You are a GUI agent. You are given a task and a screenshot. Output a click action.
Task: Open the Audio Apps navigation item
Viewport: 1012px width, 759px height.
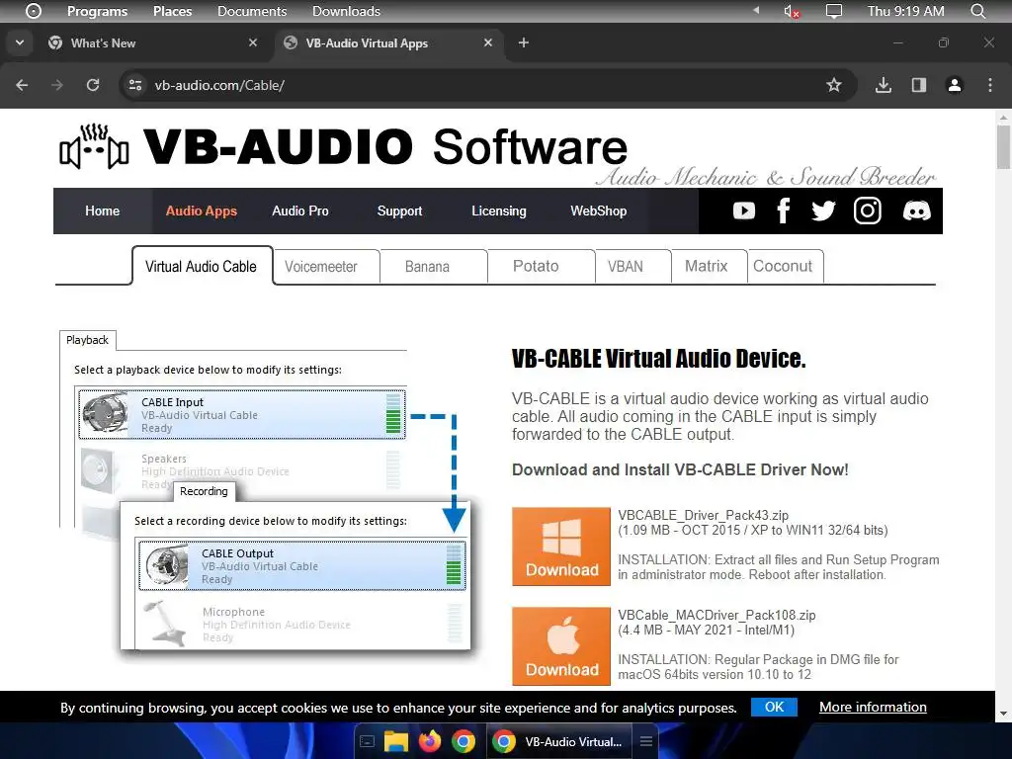(202, 211)
